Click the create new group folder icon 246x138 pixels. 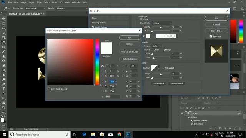pos(230,128)
